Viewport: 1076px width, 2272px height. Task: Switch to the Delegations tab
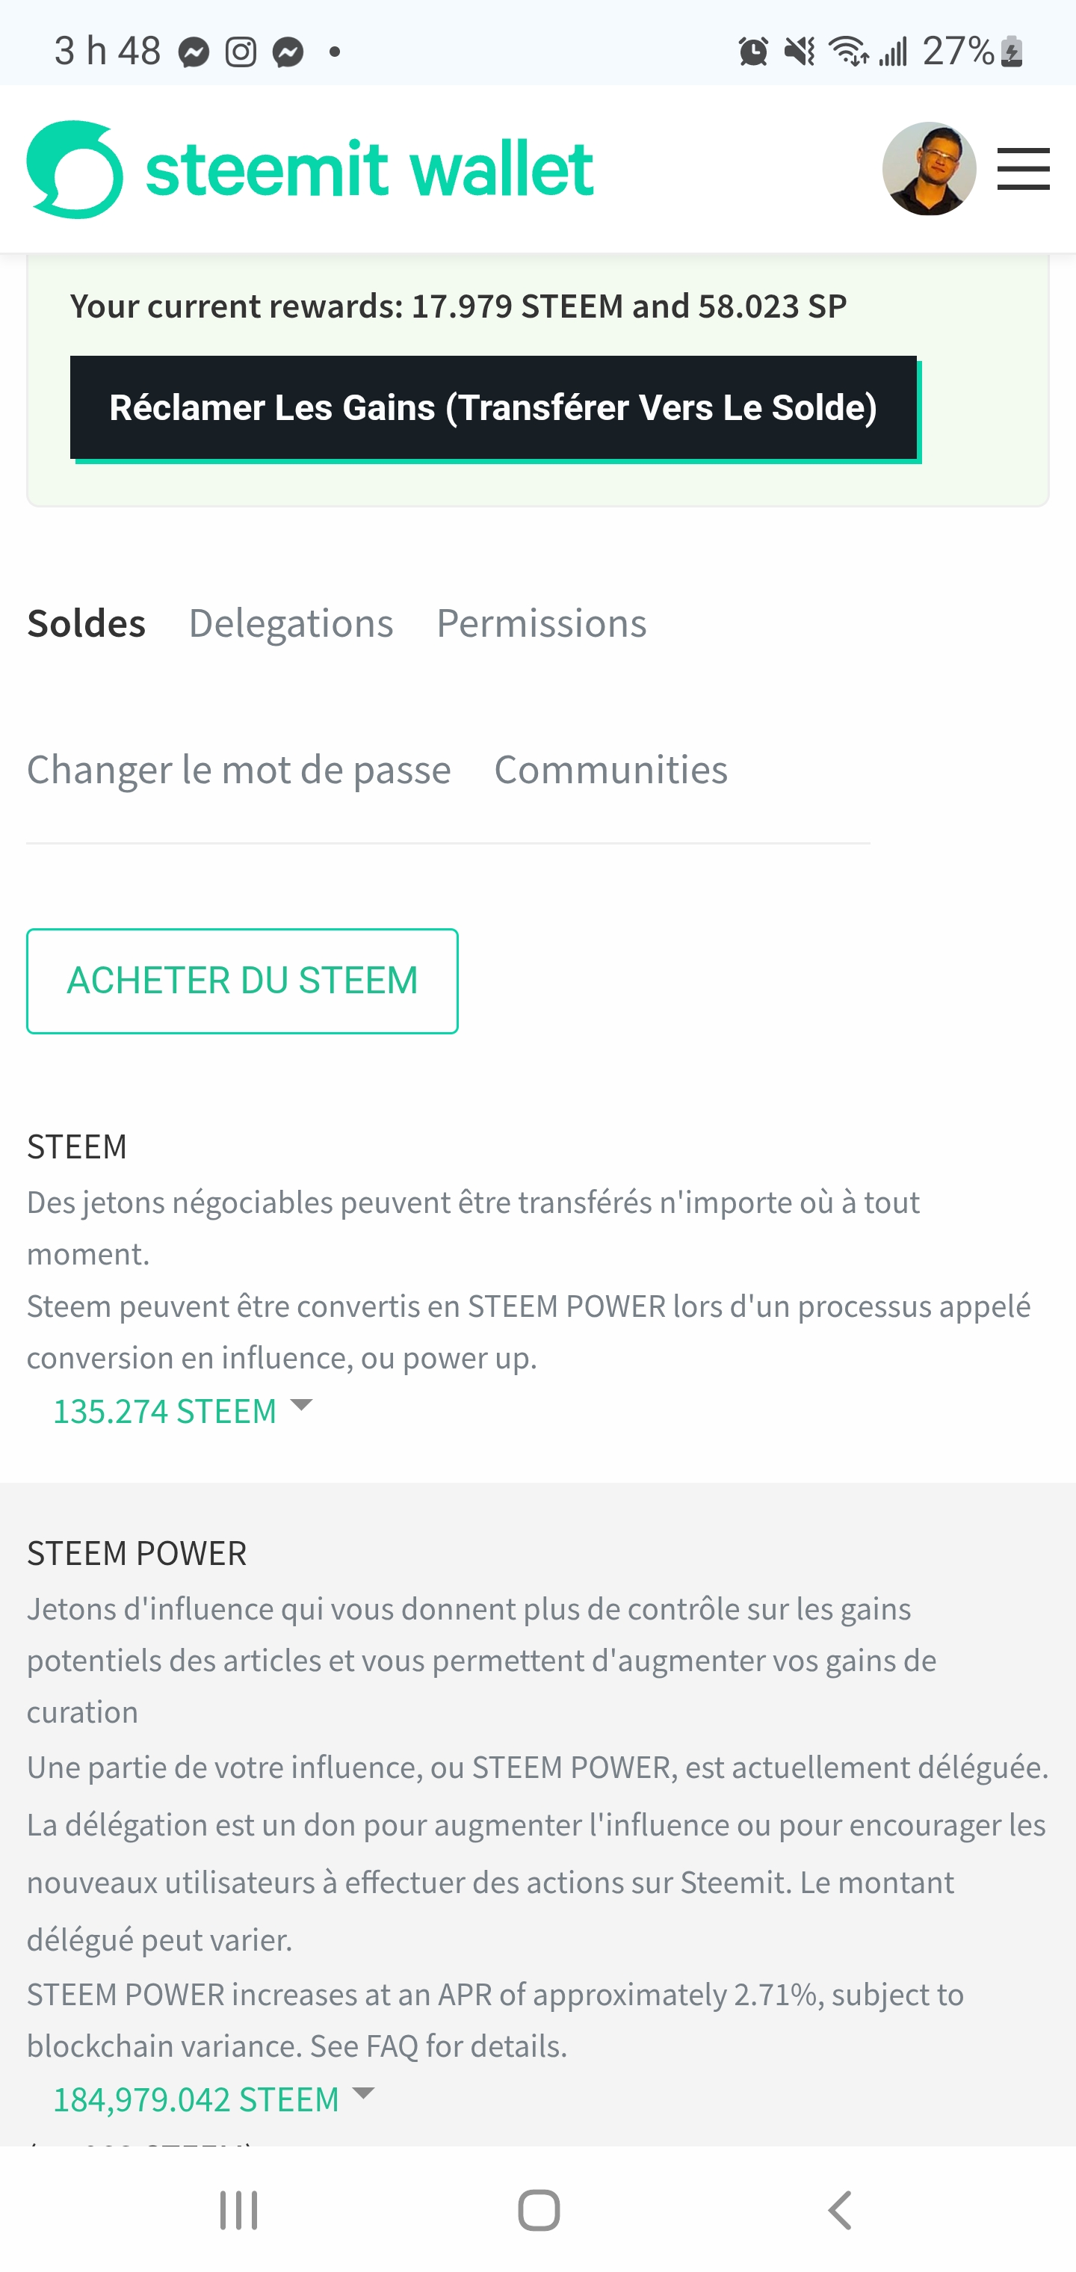291,623
